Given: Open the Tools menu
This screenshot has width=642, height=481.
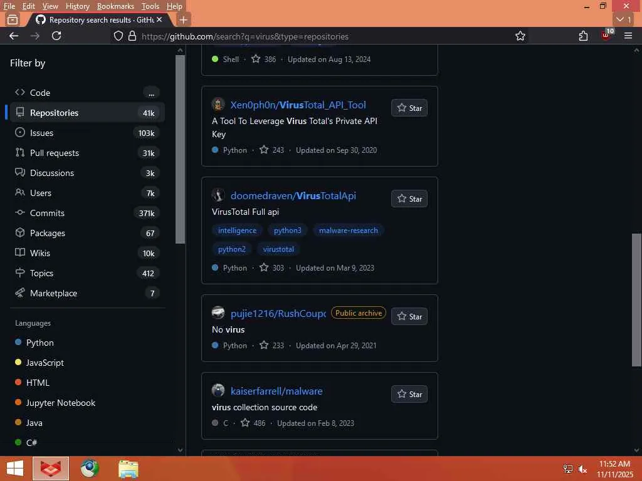Looking at the screenshot, I should tap(150, 6).
